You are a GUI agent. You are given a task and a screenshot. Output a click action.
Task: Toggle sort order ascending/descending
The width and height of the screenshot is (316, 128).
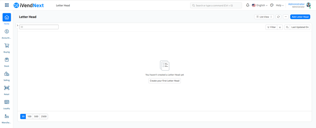[x=287, y=27]
